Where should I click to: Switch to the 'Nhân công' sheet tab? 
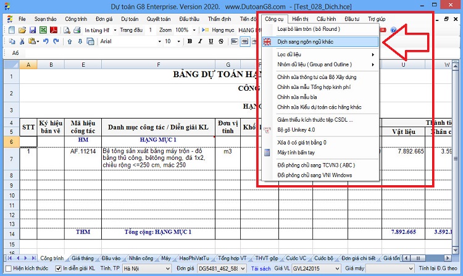point(141,258)
